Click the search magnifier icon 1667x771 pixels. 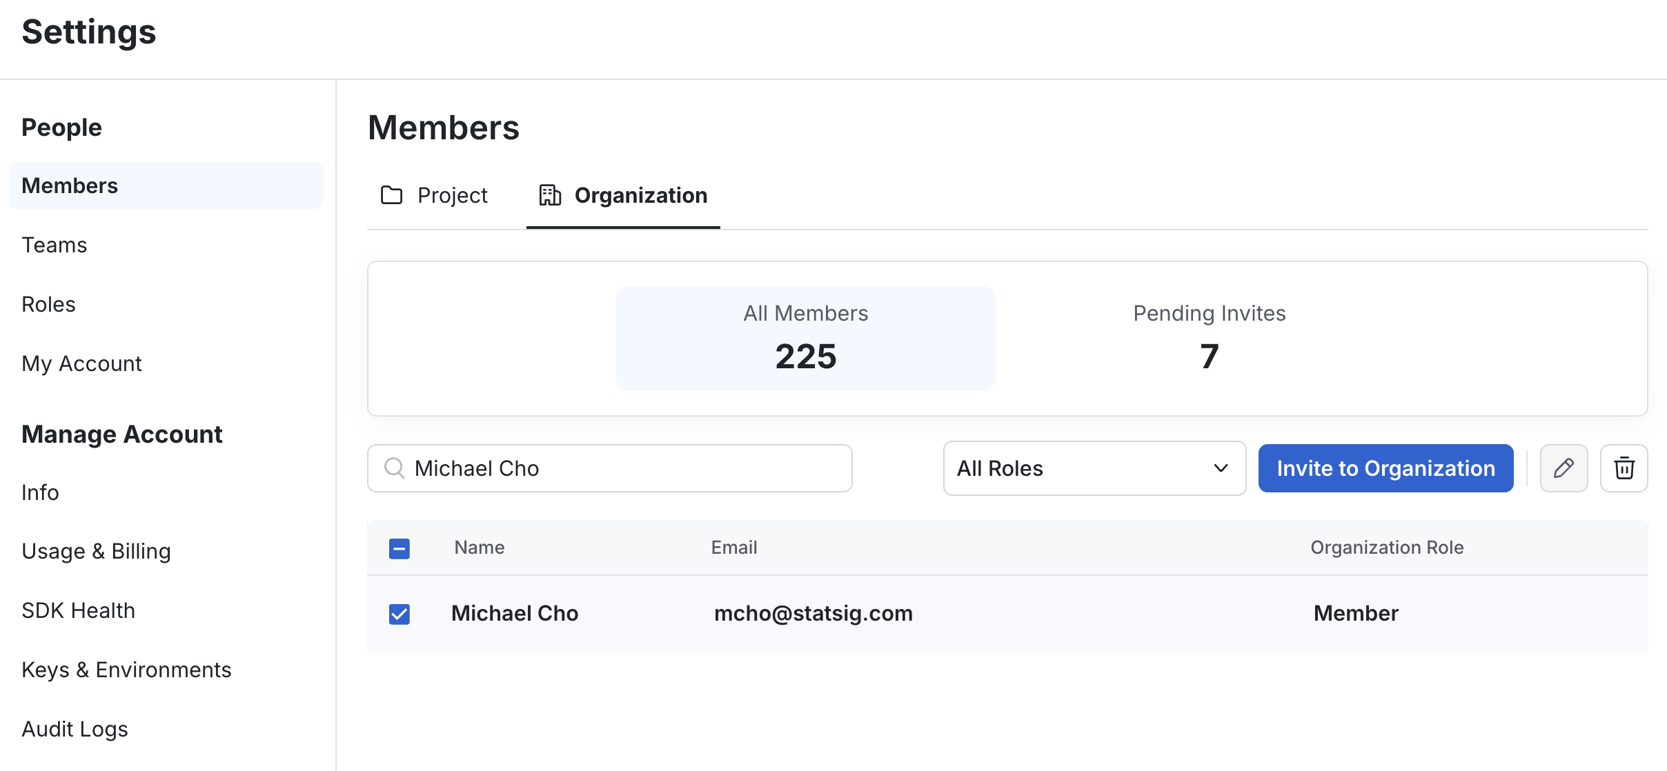pyautogui.click(x=395, y=468)
